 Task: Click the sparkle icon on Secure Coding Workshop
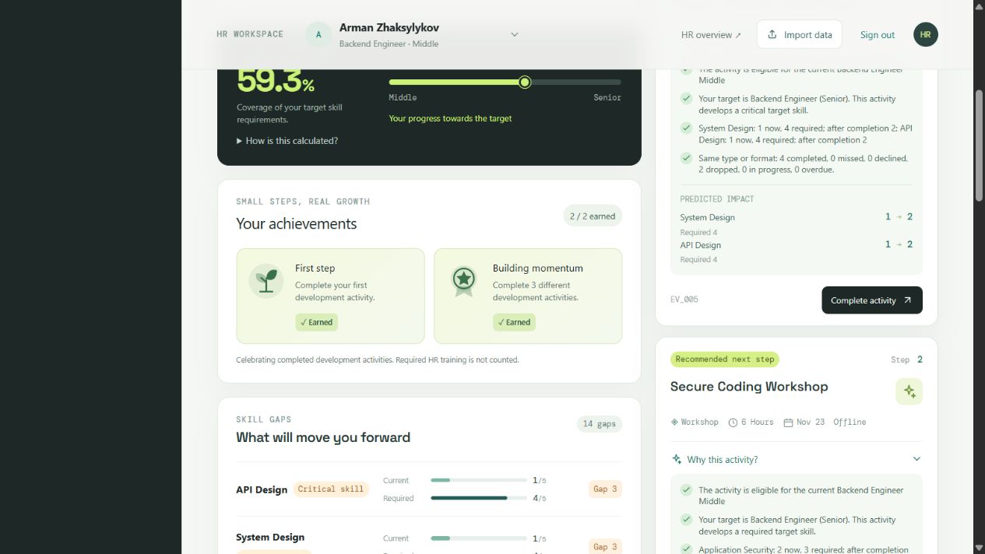[909, 391]
